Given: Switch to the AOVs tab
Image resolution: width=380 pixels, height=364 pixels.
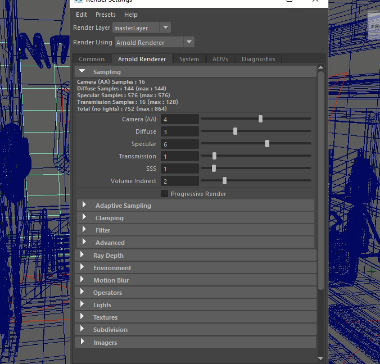Looking at the screenshot, I should [220, 59].
